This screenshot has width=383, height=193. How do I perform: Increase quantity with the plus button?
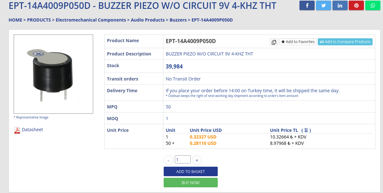click(x=197, y=160)
